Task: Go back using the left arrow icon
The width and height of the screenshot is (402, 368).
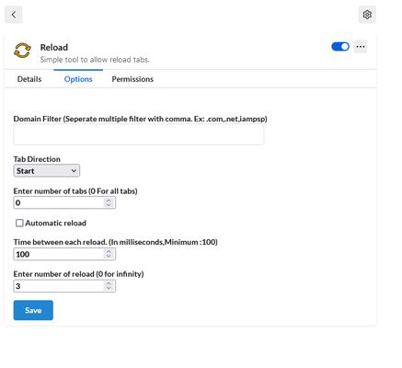Action: [14, 15]
